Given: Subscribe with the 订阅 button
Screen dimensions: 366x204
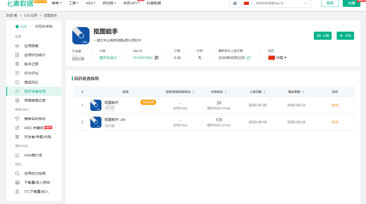Looking at the screenshot, I should (x=323, y=36).
